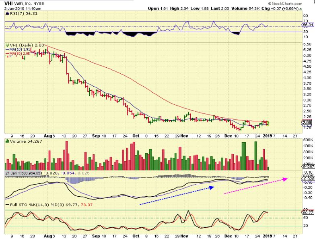Click the 'Last 2.00' header value

click(x=220, y=8)
